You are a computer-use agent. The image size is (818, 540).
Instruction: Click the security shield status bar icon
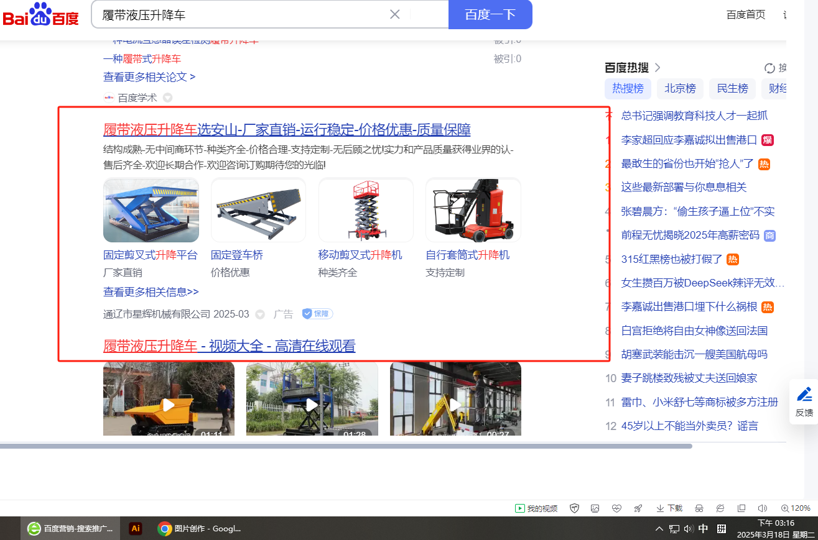tap(575, 508)
